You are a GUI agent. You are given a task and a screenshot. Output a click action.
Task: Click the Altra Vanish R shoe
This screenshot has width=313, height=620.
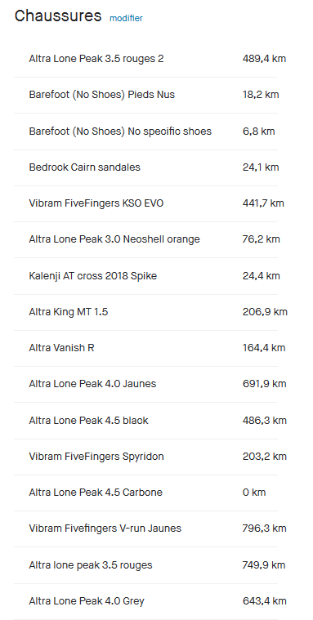coord(145,348)
